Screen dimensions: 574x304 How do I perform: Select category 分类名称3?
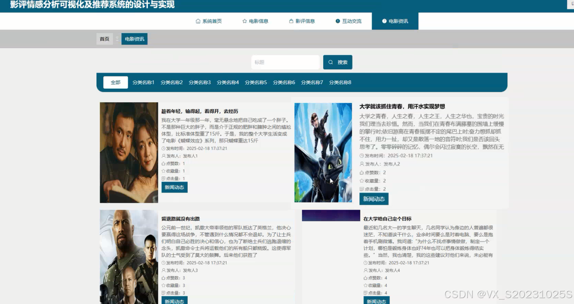[x=200, y=82]
